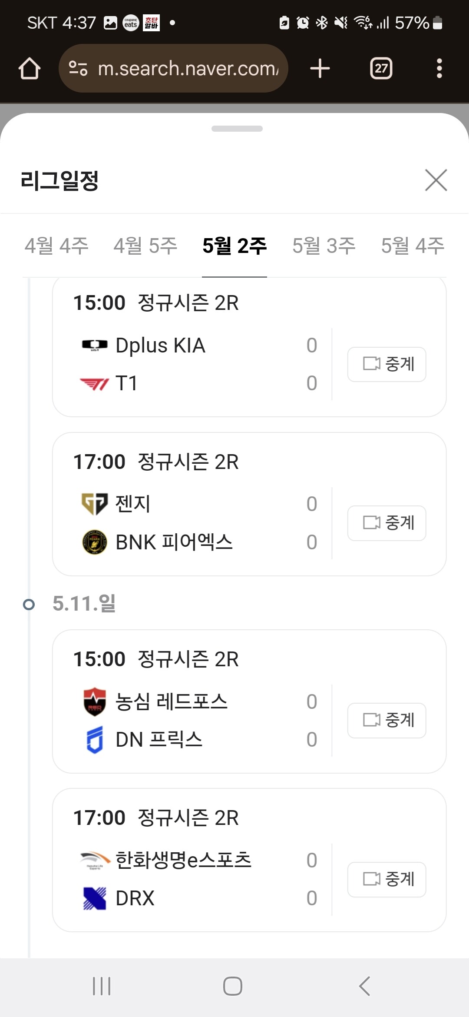The width and height of the screenshot is (469, 1017).
Task: Tap the T1 team logo
Action: click(95, 384)
